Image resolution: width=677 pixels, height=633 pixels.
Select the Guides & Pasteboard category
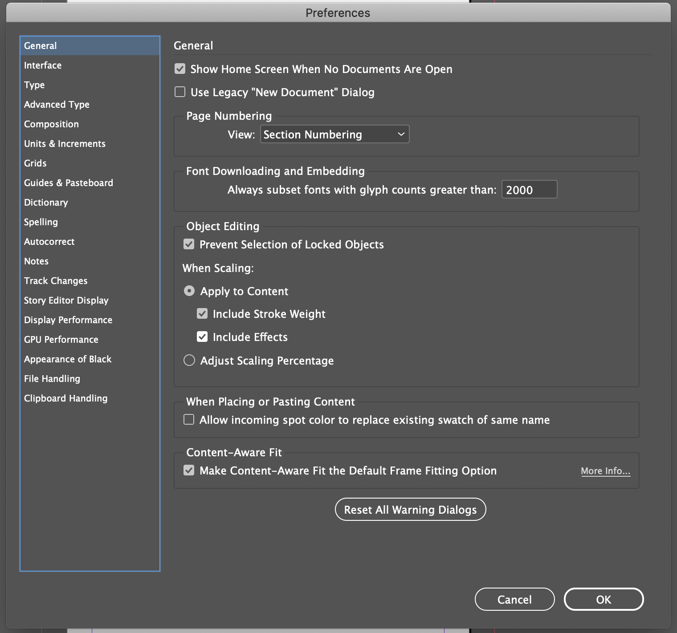coord(68,183)
